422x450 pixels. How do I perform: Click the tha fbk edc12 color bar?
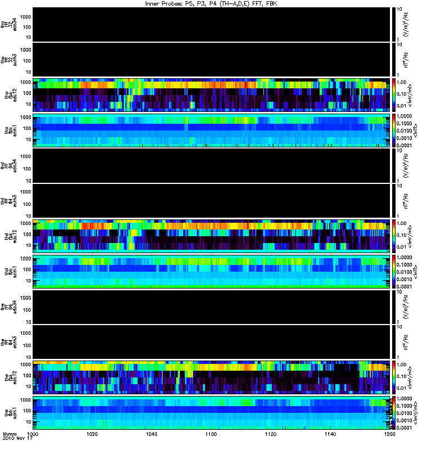tap(394, 95)
